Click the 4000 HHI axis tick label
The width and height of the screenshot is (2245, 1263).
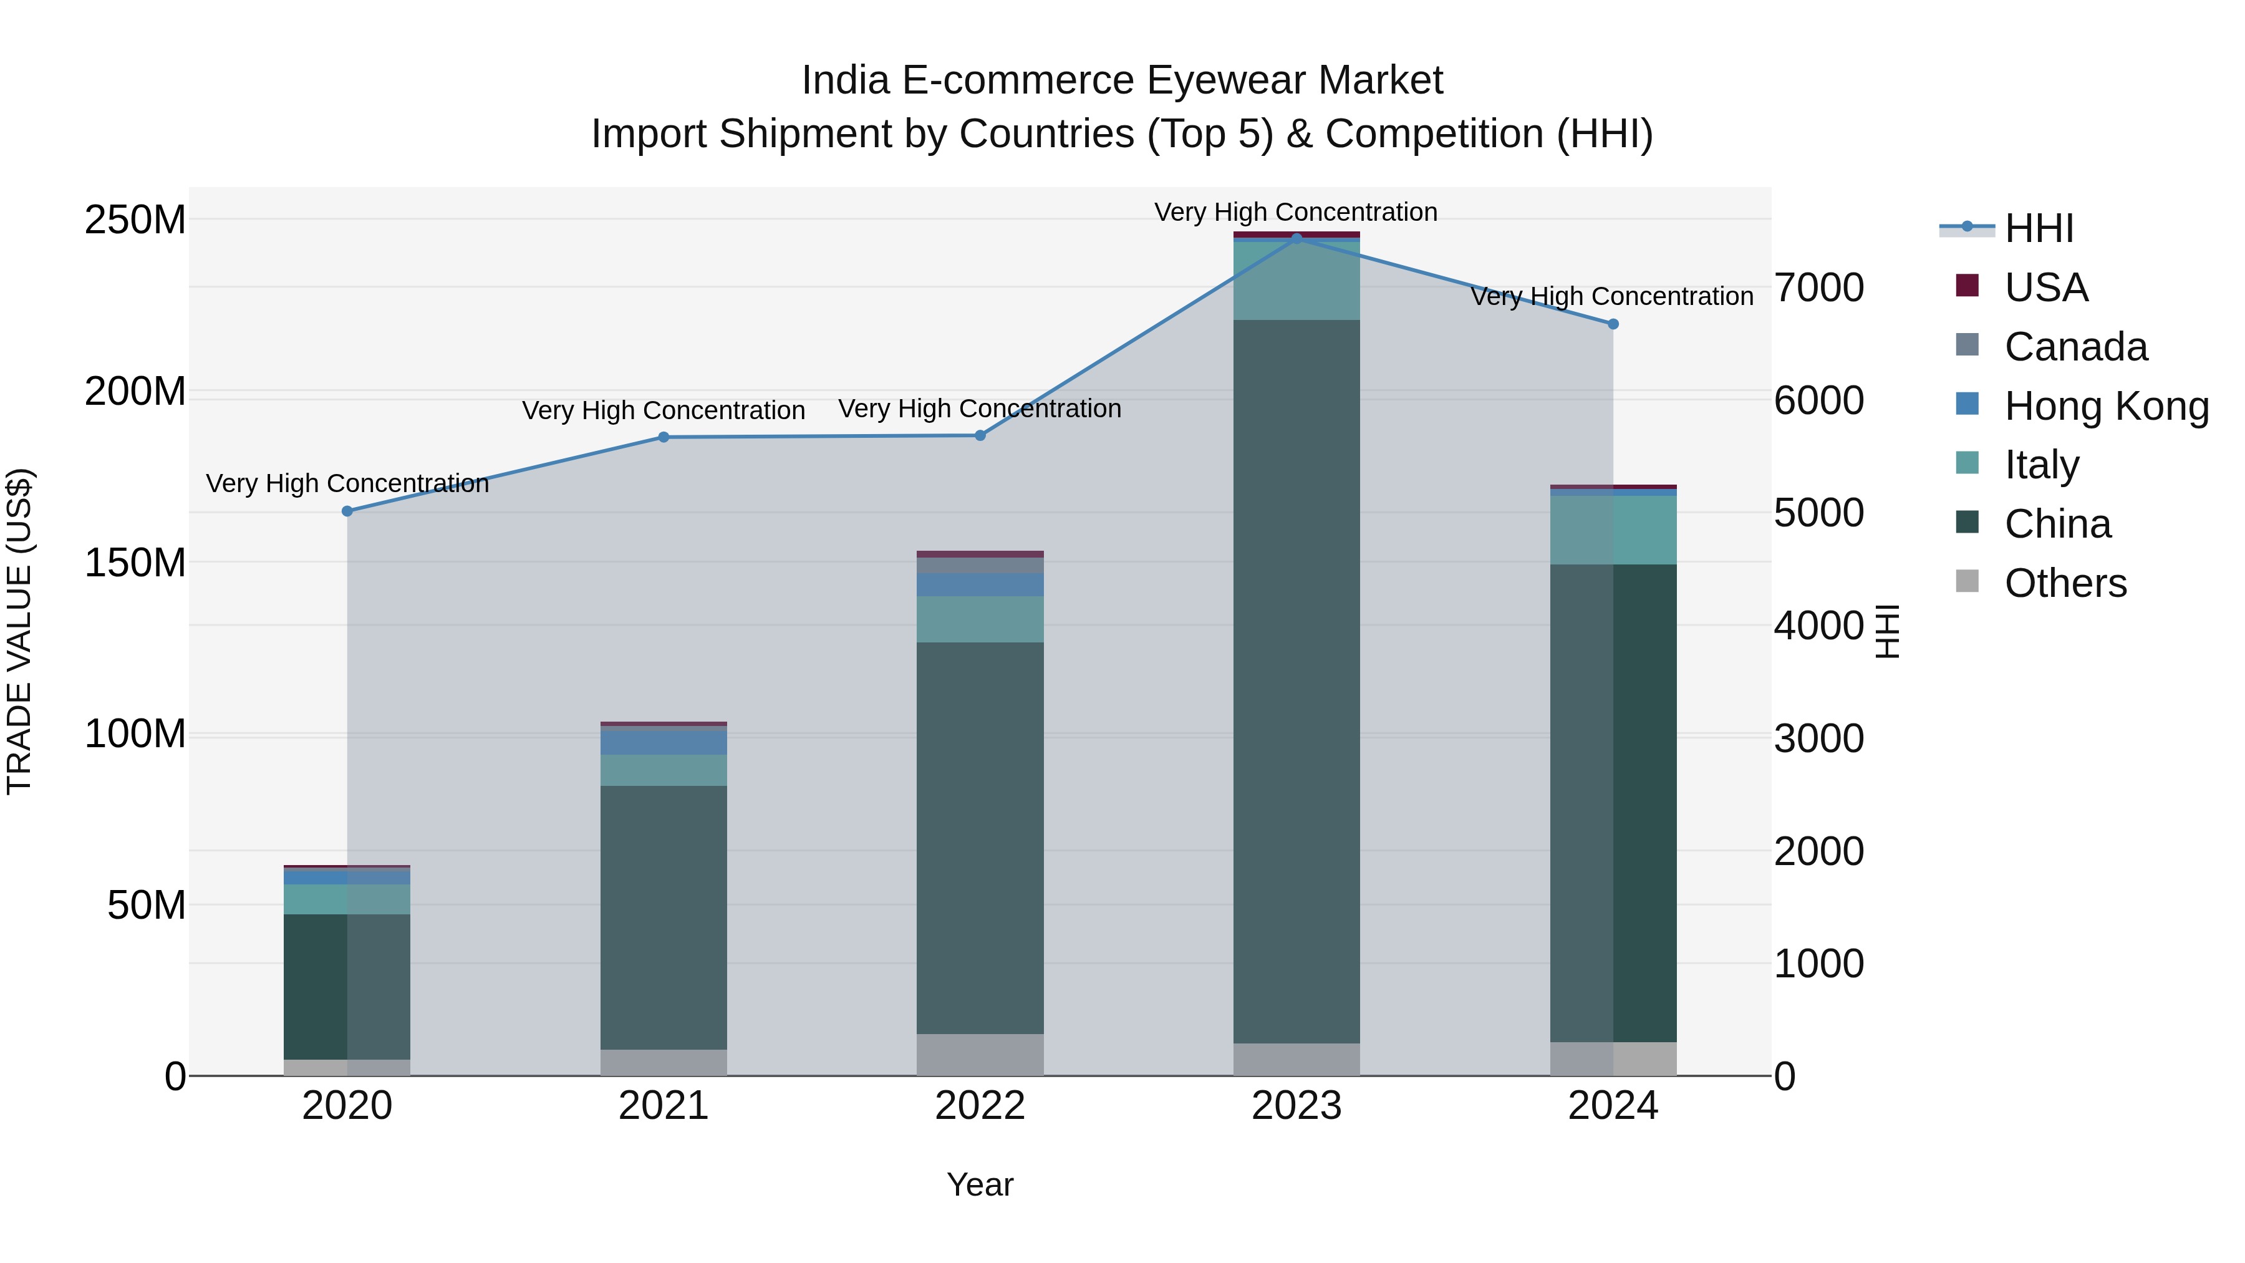[x=1819, y=626]
